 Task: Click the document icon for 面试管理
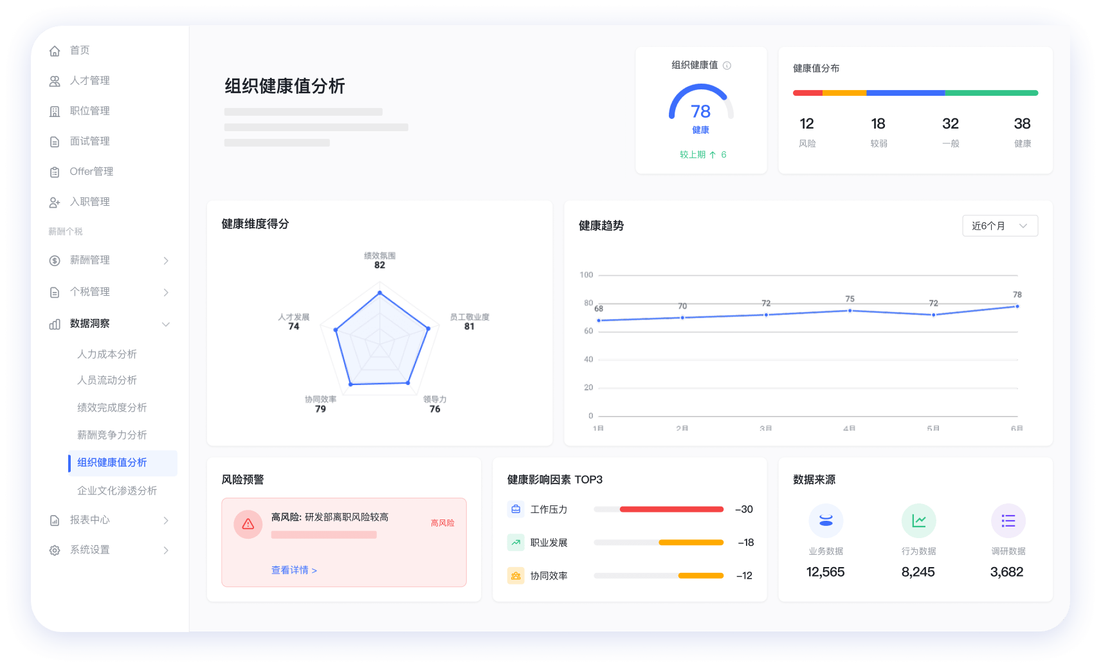pyautogui.click(x=55, y=141)
